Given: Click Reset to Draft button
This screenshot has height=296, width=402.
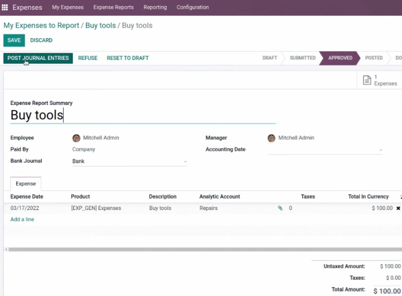Looking at the screenshot, I should click(128, 58).
